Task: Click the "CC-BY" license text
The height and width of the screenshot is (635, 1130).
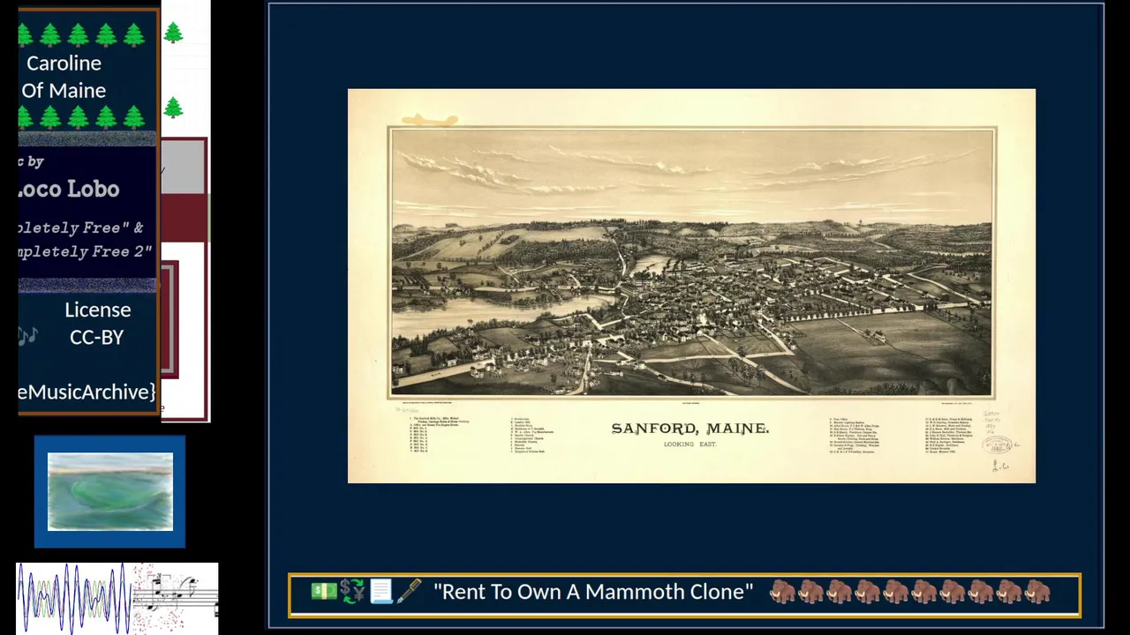Action: [x=97, y=337]
